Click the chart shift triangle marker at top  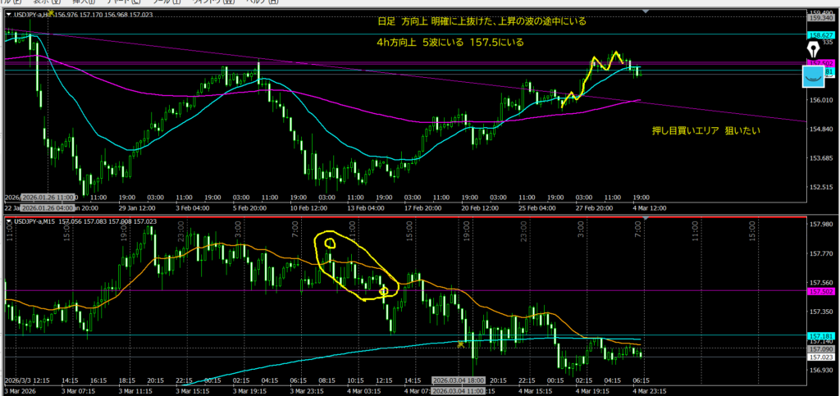pos(646,11)
